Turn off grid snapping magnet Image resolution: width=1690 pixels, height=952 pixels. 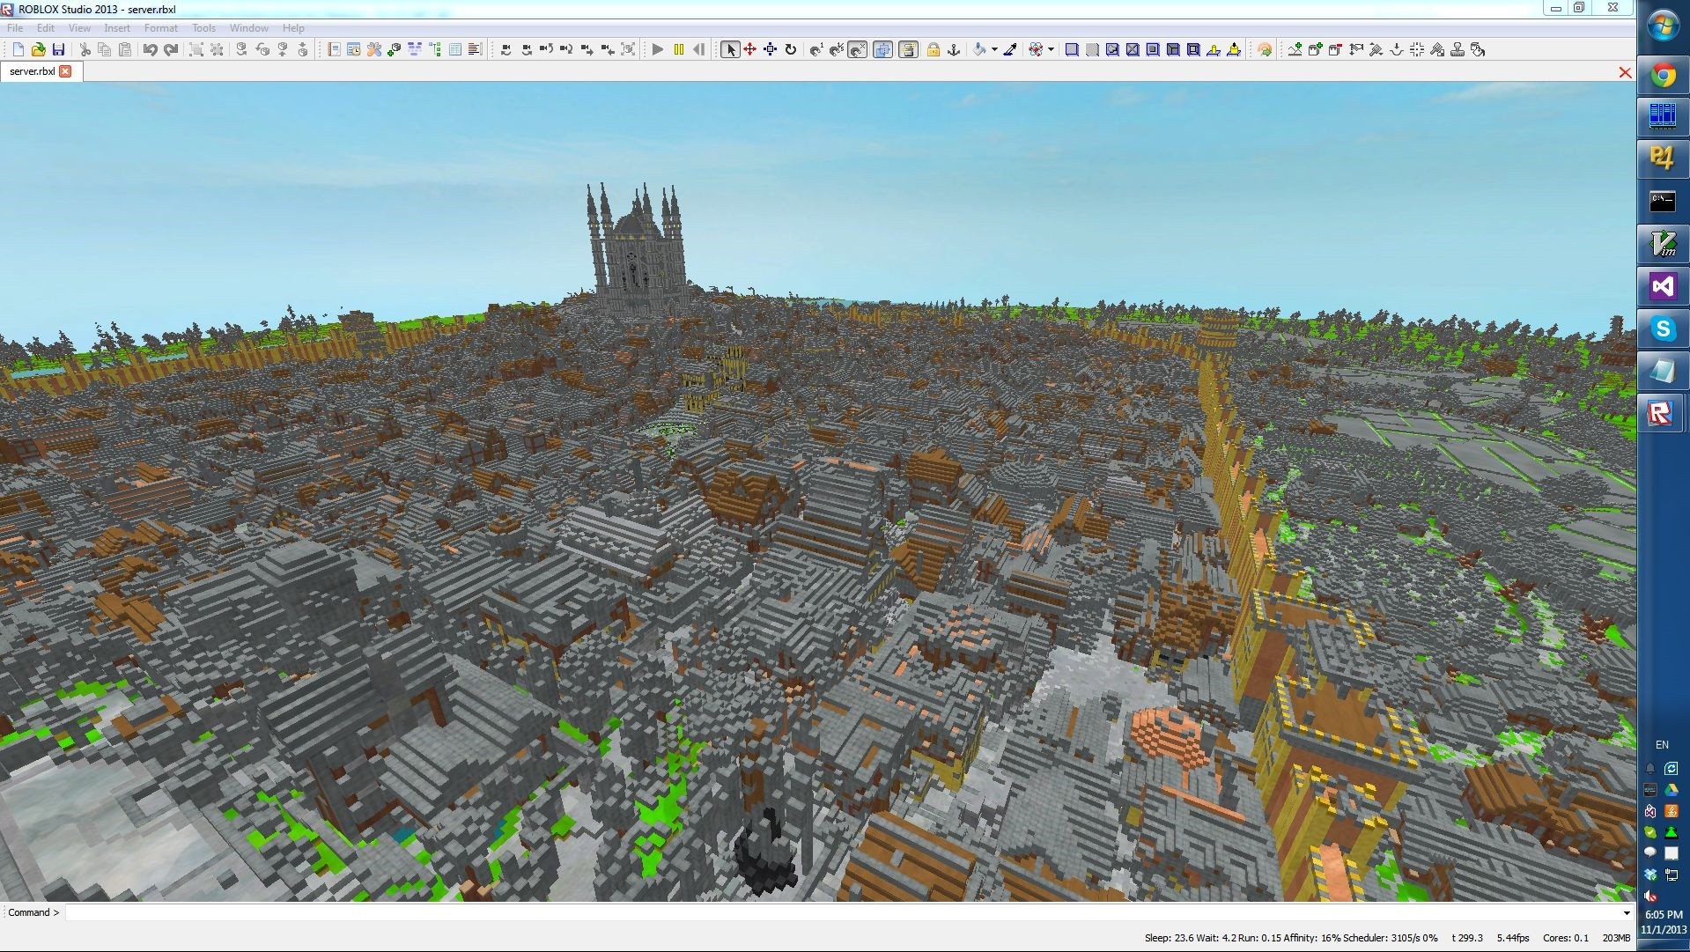pyautogui.click(x=857, y=50)
